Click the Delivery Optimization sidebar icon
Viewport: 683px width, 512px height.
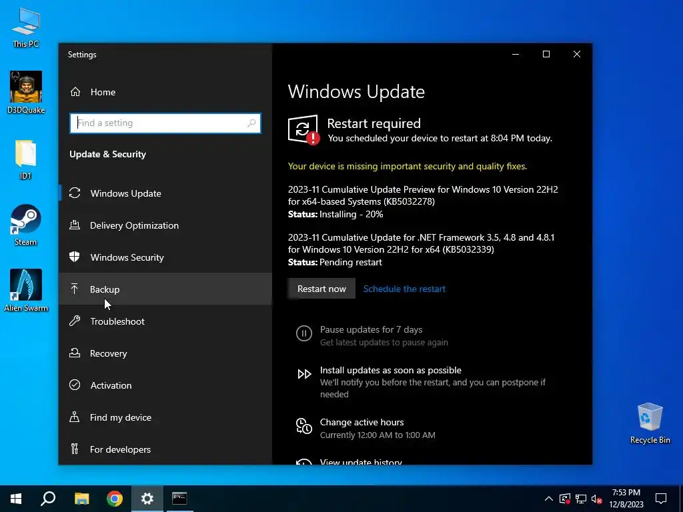tap(75, 225)
